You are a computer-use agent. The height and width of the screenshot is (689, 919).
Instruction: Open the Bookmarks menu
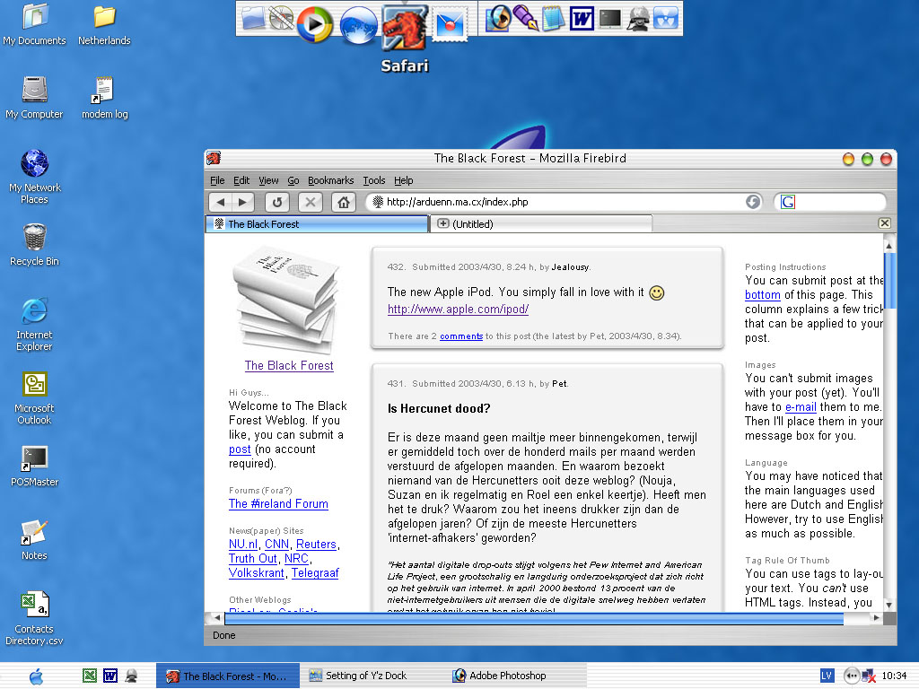[330, 180]
